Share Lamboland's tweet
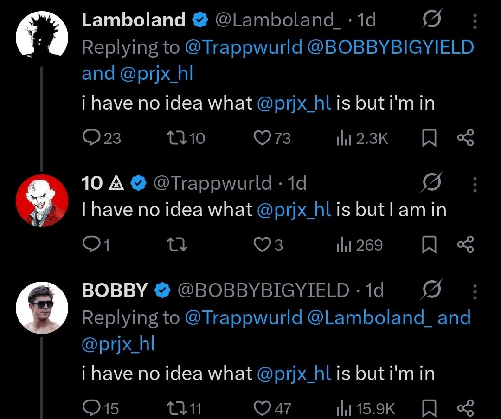Viewport: 501px width, 419px height. click(466, 138)
